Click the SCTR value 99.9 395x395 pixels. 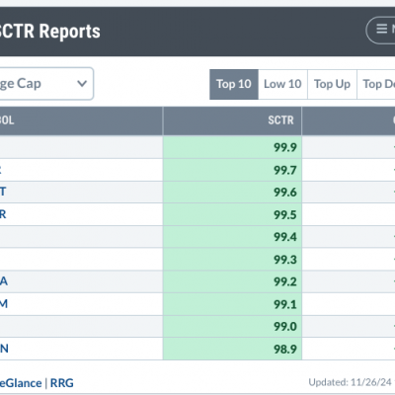pos(285,147)
